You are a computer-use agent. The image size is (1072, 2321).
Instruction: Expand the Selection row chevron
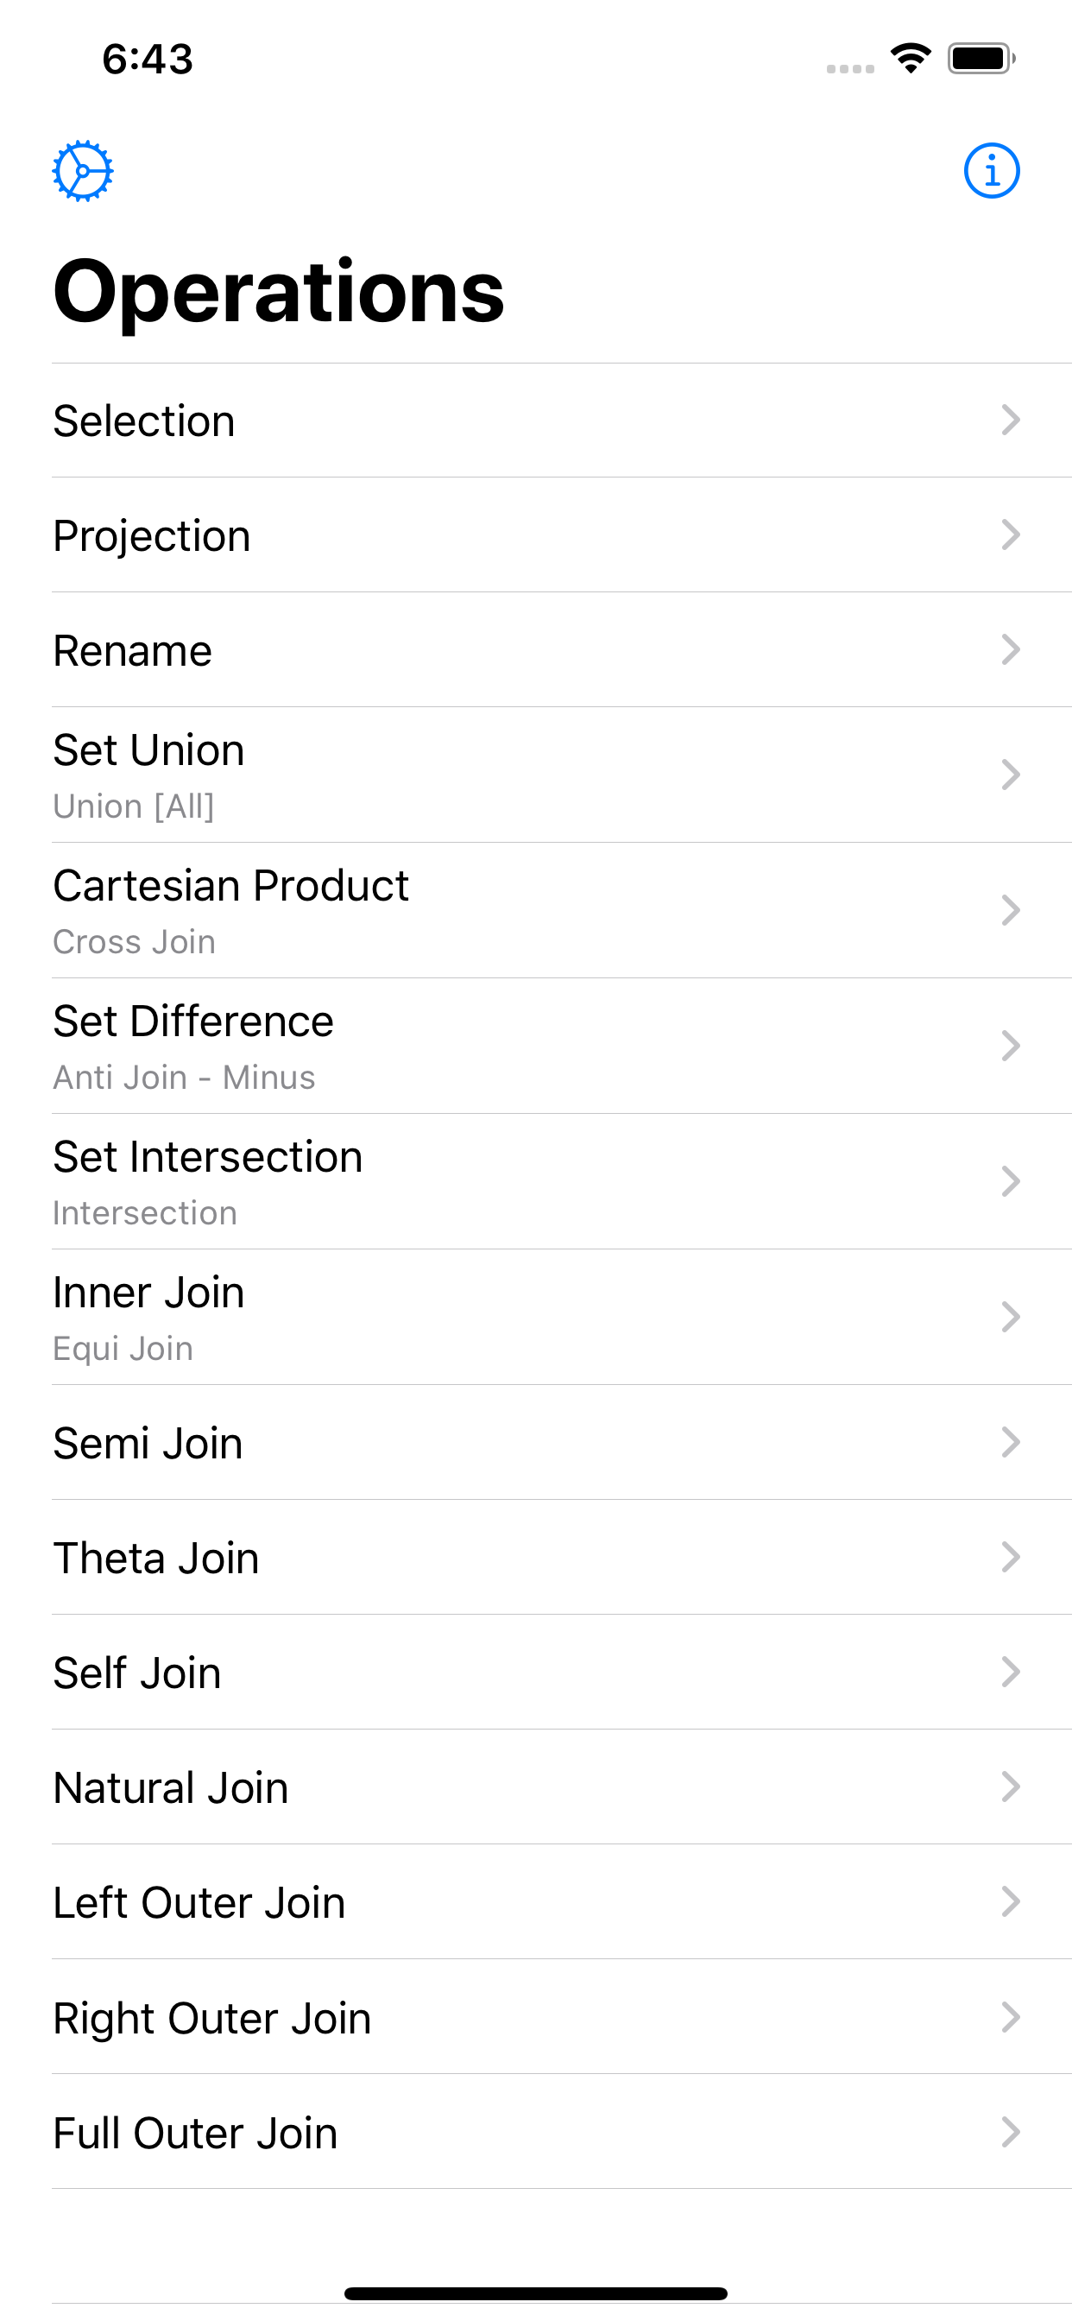coord(1011,420)
